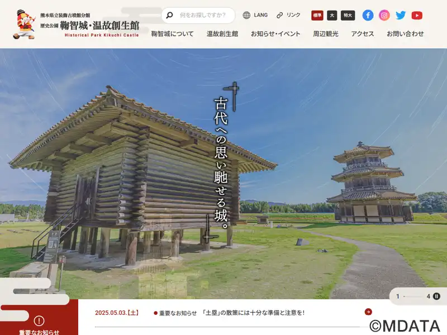Open the 鞠智城・温故創生館 site title link
447x335 pixels.
[89, 25]
